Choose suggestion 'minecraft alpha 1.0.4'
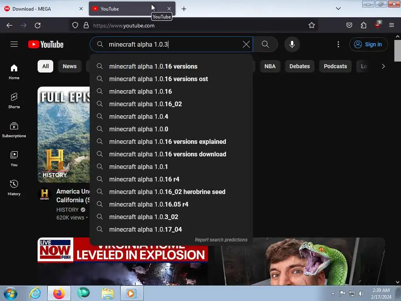This screenshot has height=301, width=401. coord(172,116)
